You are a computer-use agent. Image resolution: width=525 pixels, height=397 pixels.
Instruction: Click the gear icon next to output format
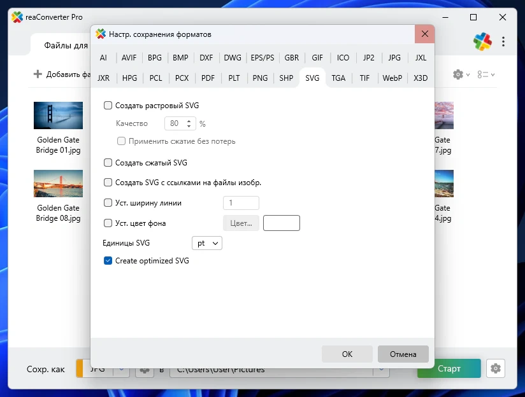[x=144, y=370]
